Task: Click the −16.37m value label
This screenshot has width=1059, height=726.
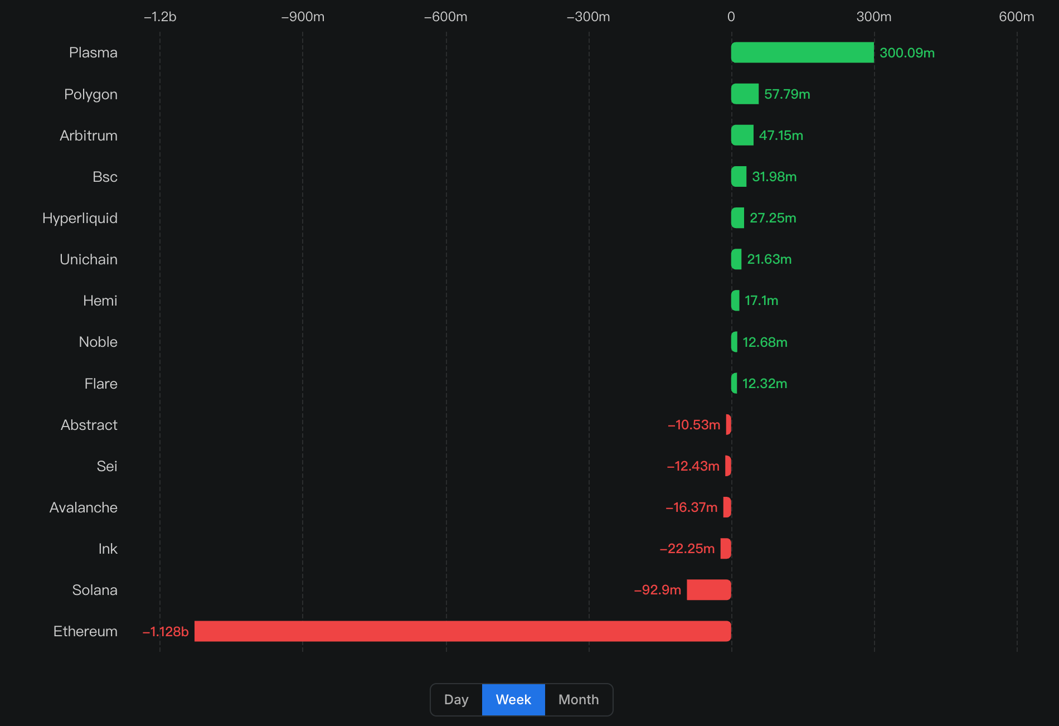Action: point(692,507)
